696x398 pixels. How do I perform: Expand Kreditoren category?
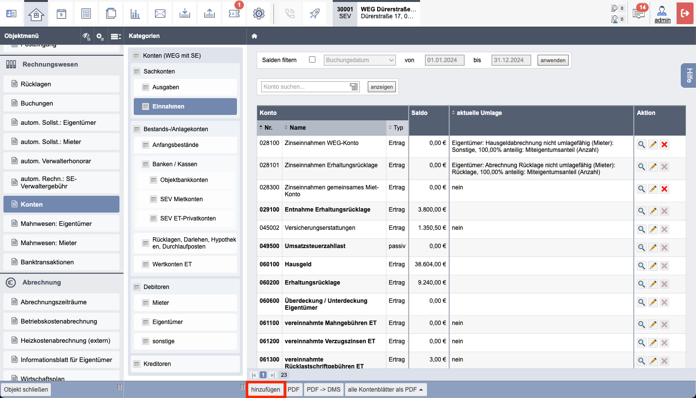[x=185, y=364]
